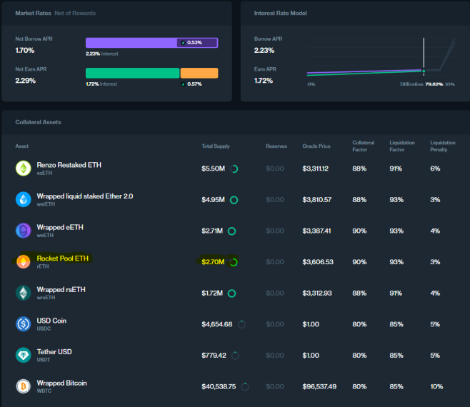Click the Collateral Factor column header
Viewport: 470px width, 407px height.
364,146
